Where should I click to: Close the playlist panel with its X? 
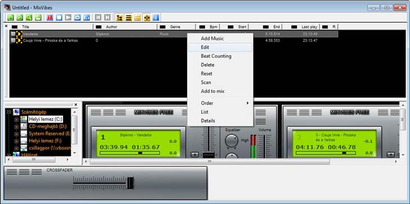[6, 26]
